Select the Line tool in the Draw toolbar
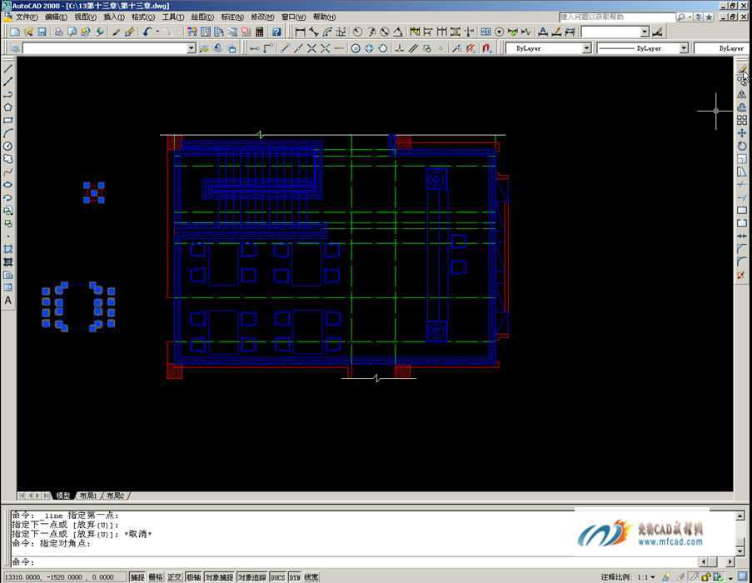 pyautogui.click(x=7, y=68)
